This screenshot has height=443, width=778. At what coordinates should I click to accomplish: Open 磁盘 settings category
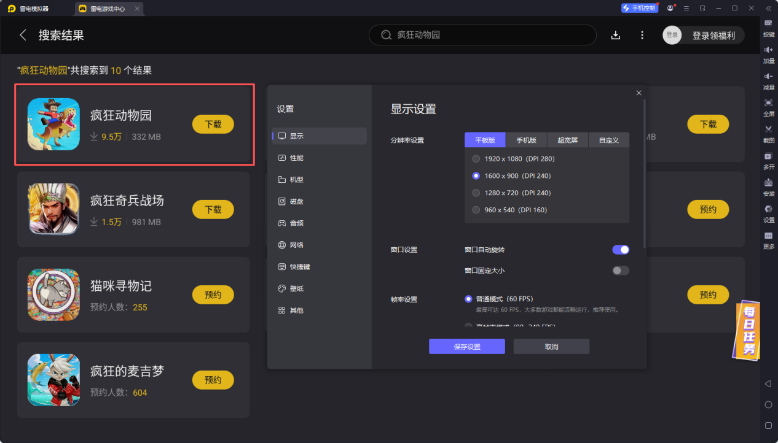320,201
